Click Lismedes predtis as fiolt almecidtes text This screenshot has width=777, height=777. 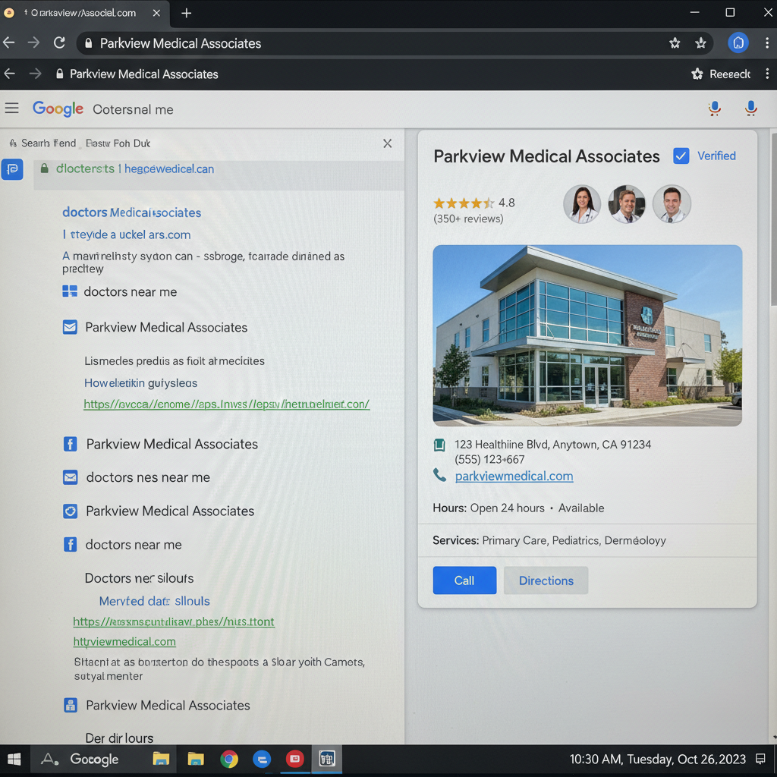pos(175,361)
